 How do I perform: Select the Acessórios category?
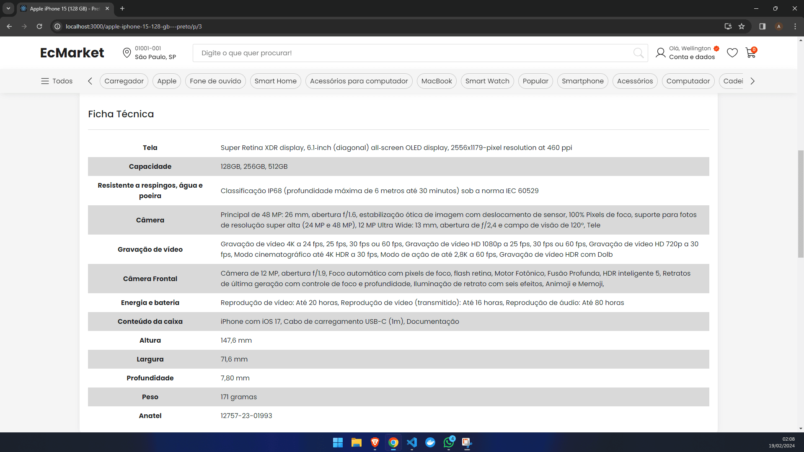(x=635, y=81)
